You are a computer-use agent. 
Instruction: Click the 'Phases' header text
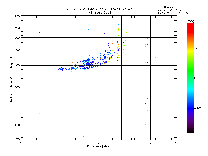(x=168, y=8)
